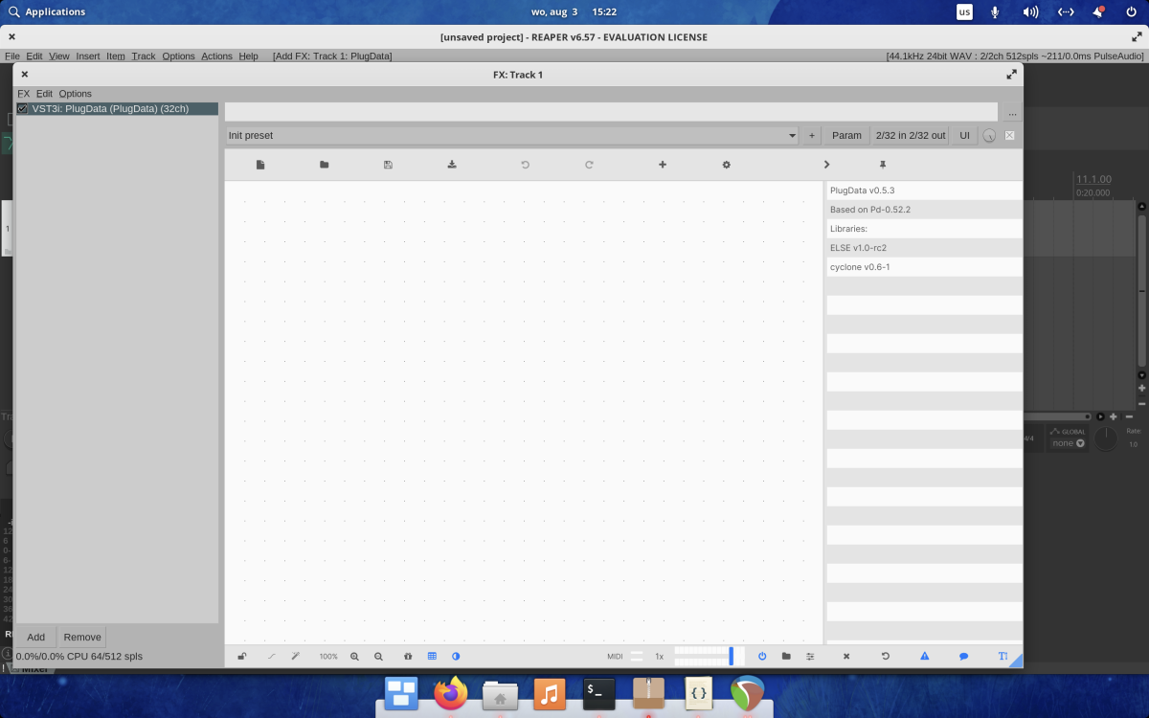Viewport: 1149px width, 718px height.
Task: Open the REAPER Insert menu
Action: [x=88, y=56]
